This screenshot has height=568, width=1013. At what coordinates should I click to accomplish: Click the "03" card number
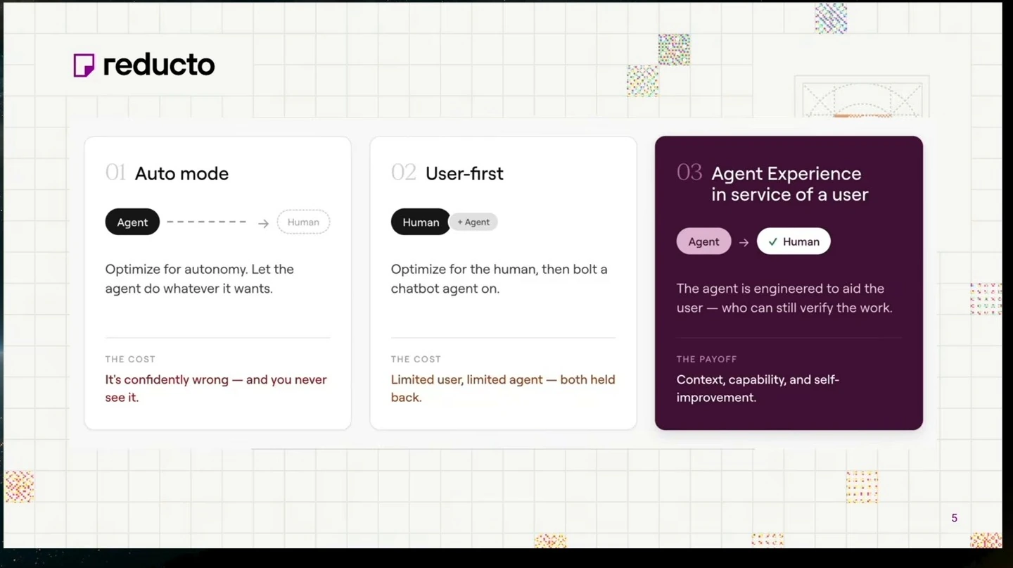(689, 173)
